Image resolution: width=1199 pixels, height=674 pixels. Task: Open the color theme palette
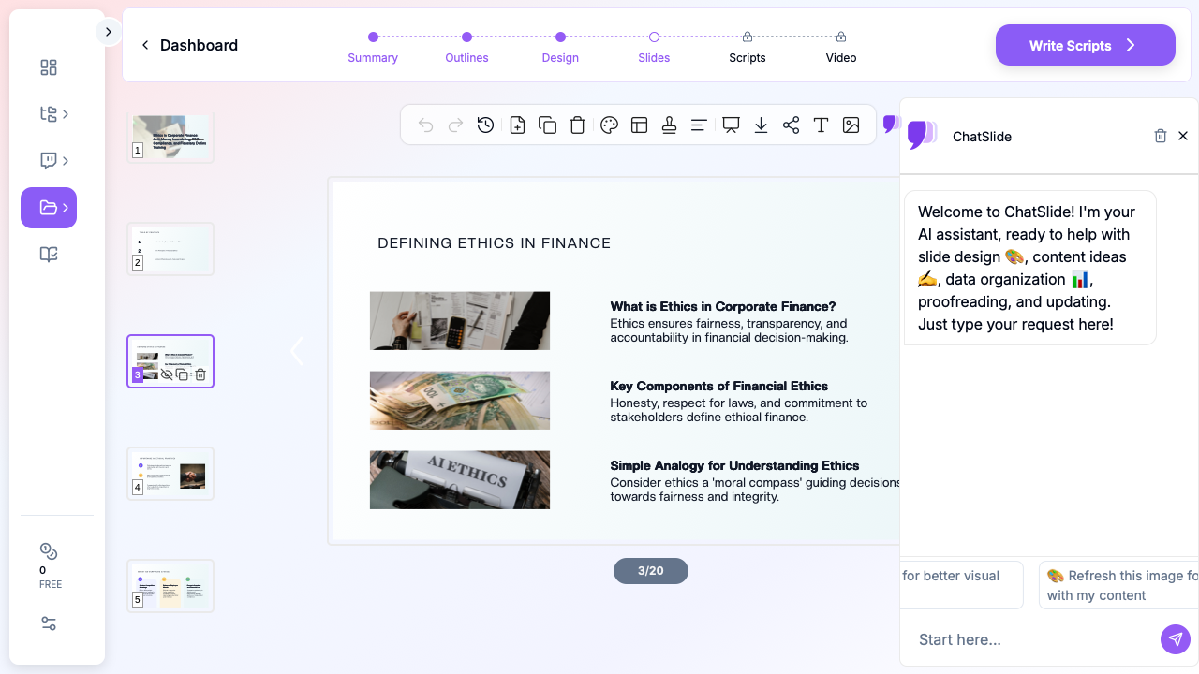coord(609,125)
